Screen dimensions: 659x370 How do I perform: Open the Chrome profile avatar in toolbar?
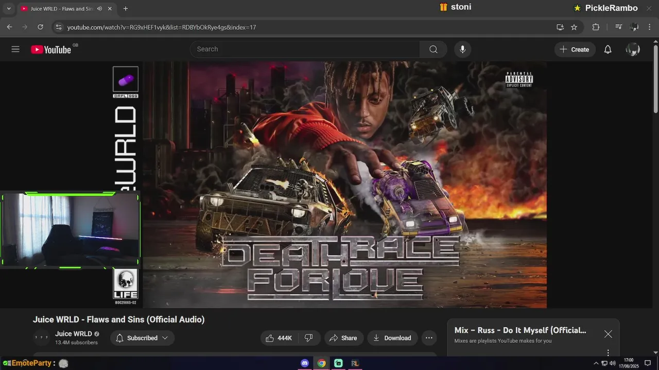(x=634, y=27)
